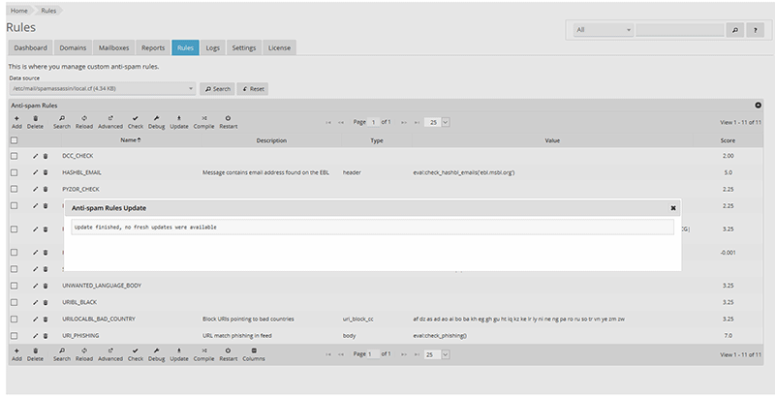The width and height of the screenshot is (775, 396).
Task: Click the top-right search text field
Action: click(x=680, y=30)
